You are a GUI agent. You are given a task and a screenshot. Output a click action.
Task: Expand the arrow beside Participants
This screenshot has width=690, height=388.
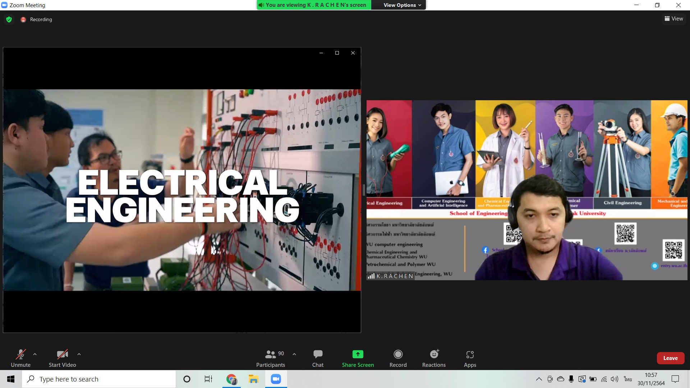click(x=294, y=354)
